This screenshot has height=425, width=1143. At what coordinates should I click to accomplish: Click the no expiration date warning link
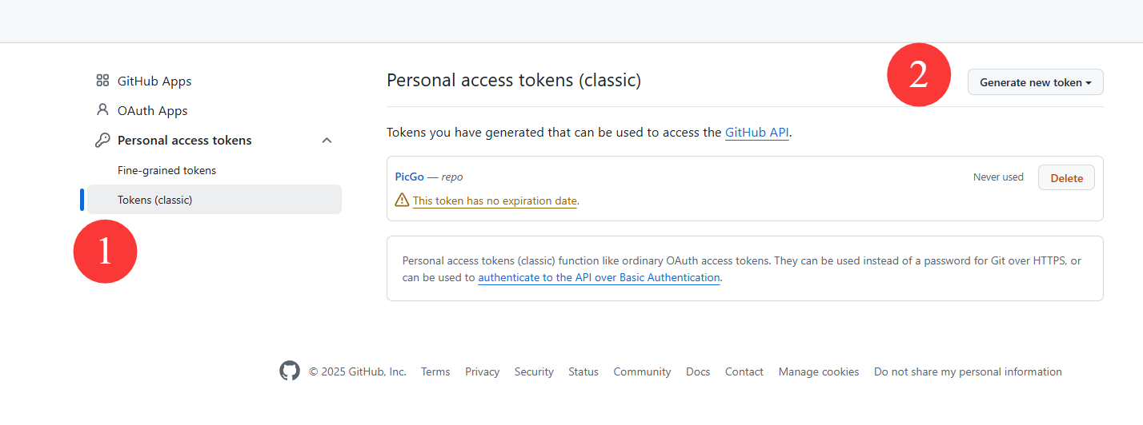495,201
